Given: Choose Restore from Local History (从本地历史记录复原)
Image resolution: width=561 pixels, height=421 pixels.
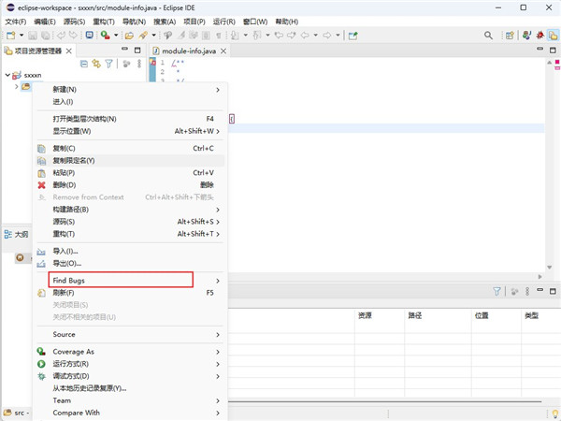Looking at the screenshot, I should 103,388.
